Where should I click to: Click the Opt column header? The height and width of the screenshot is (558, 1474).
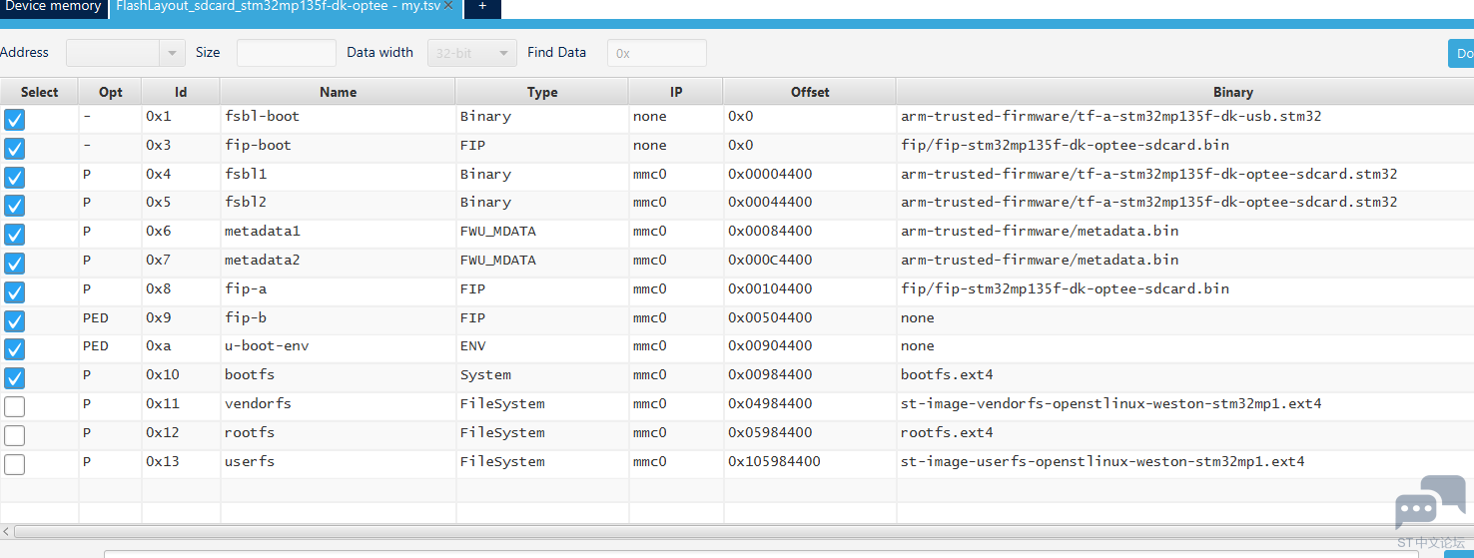tap(111, 92)
